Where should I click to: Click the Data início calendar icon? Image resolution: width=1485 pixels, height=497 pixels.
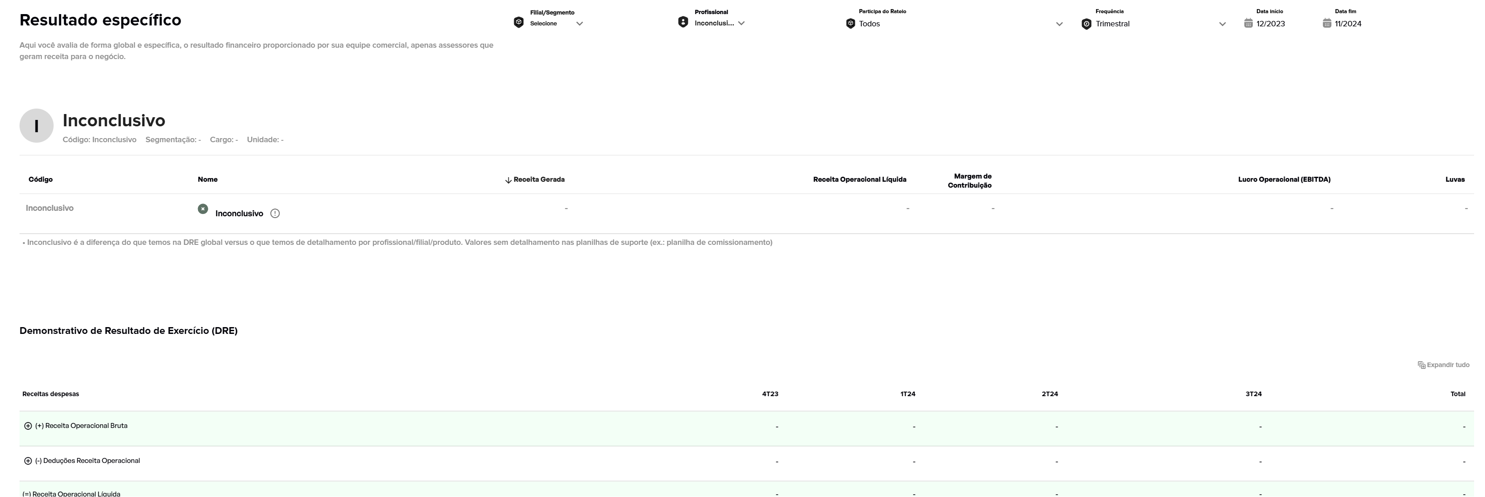click(x=1248, y=24)
